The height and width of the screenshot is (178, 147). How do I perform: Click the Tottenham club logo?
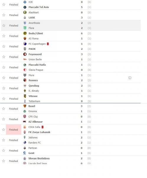(x=25, y=101)
